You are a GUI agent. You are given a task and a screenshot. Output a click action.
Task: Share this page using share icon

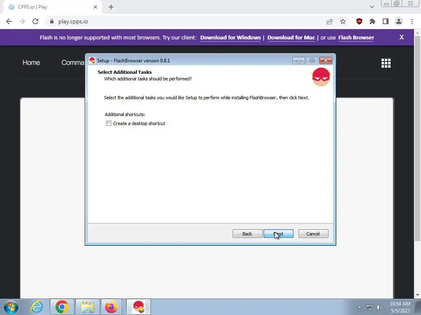point(330,21)
